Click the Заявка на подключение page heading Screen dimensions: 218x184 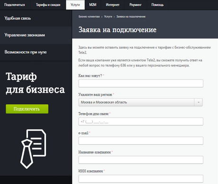click(x=117, y=30)
